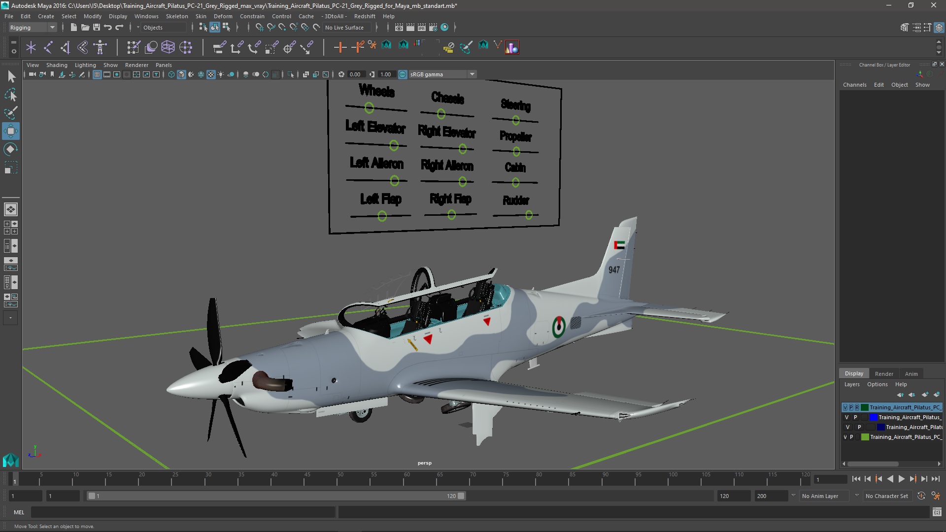
Task: Step to next key button
Action: click(x=912, y=479)
